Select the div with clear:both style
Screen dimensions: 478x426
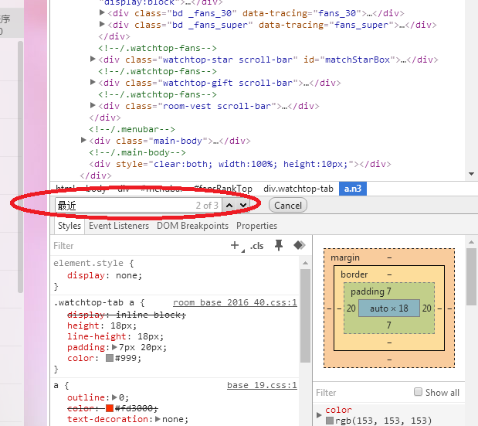[239, 164]
